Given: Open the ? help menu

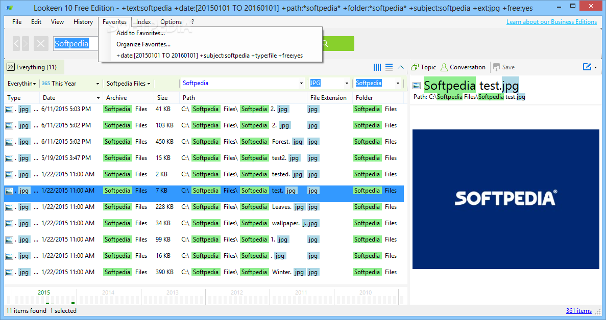Looking at the screenshot, I should coord(192,22).
